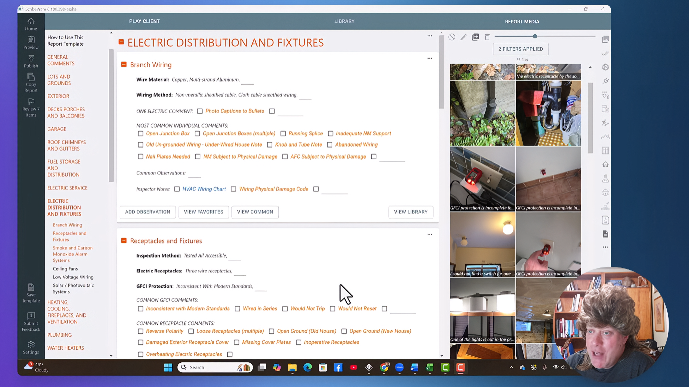Open Settings gear in sidebar
Screen dimensions: 689x387
[x=31, y=345]
